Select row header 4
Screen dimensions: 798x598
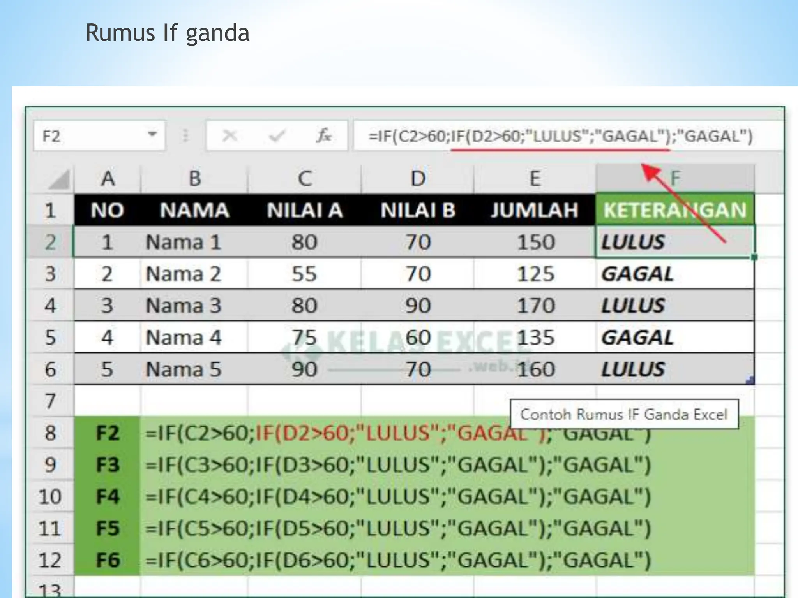coord(50,306)
